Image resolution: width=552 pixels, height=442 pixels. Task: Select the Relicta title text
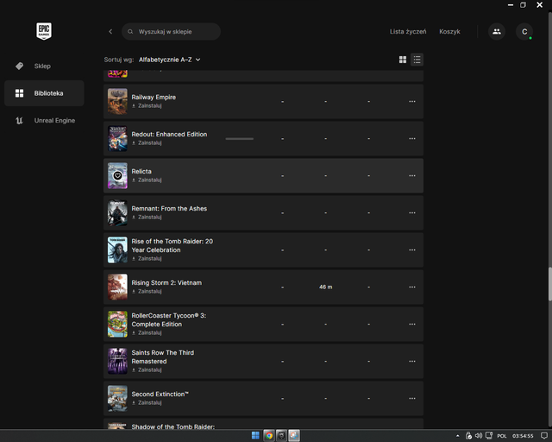tap(141, 171)
